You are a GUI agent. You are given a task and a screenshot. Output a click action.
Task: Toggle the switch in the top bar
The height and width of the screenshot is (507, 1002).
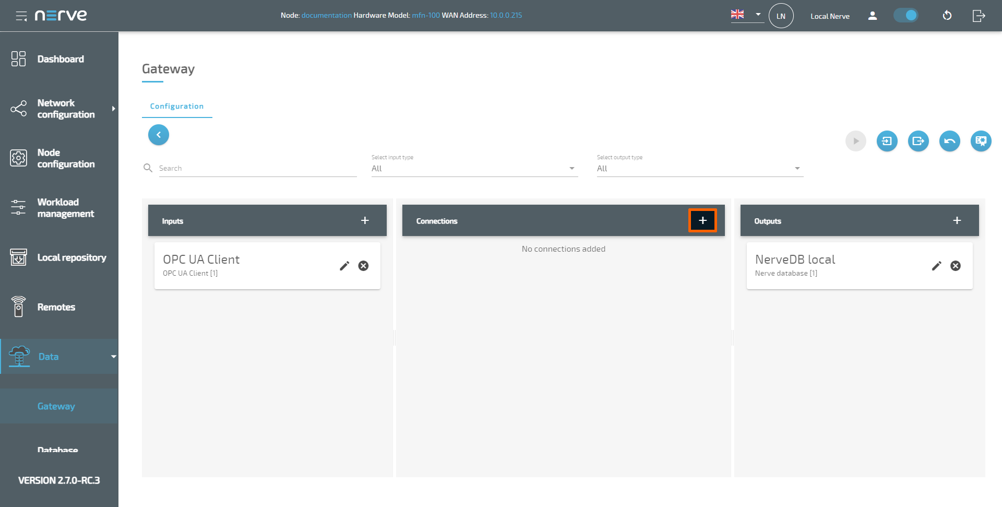pyautogui.click(x=906, y=16)
